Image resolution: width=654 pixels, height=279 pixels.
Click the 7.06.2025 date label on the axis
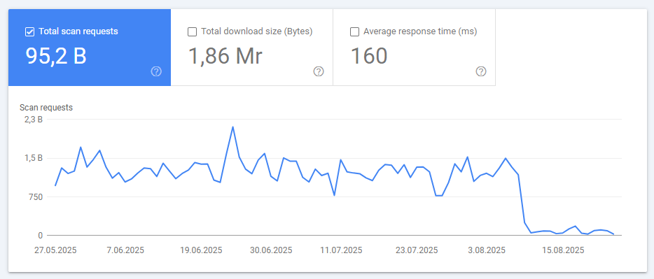point(125,250)
